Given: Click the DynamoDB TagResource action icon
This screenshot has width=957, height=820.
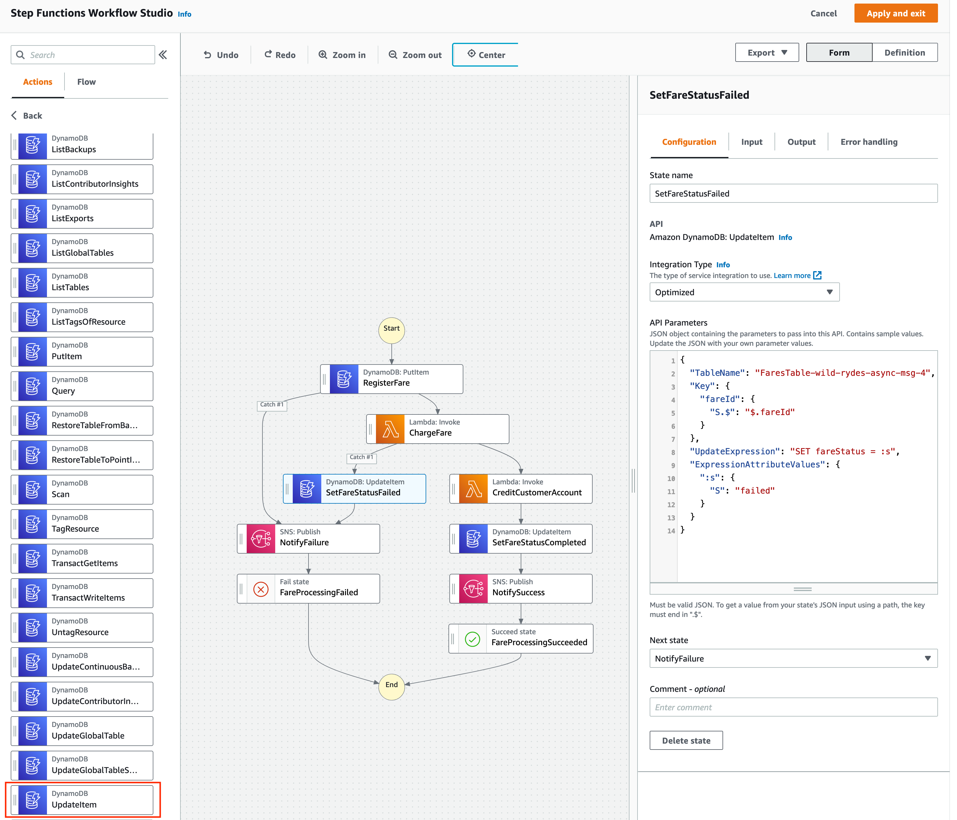Looking at the screenshot, I should point(33,524).
